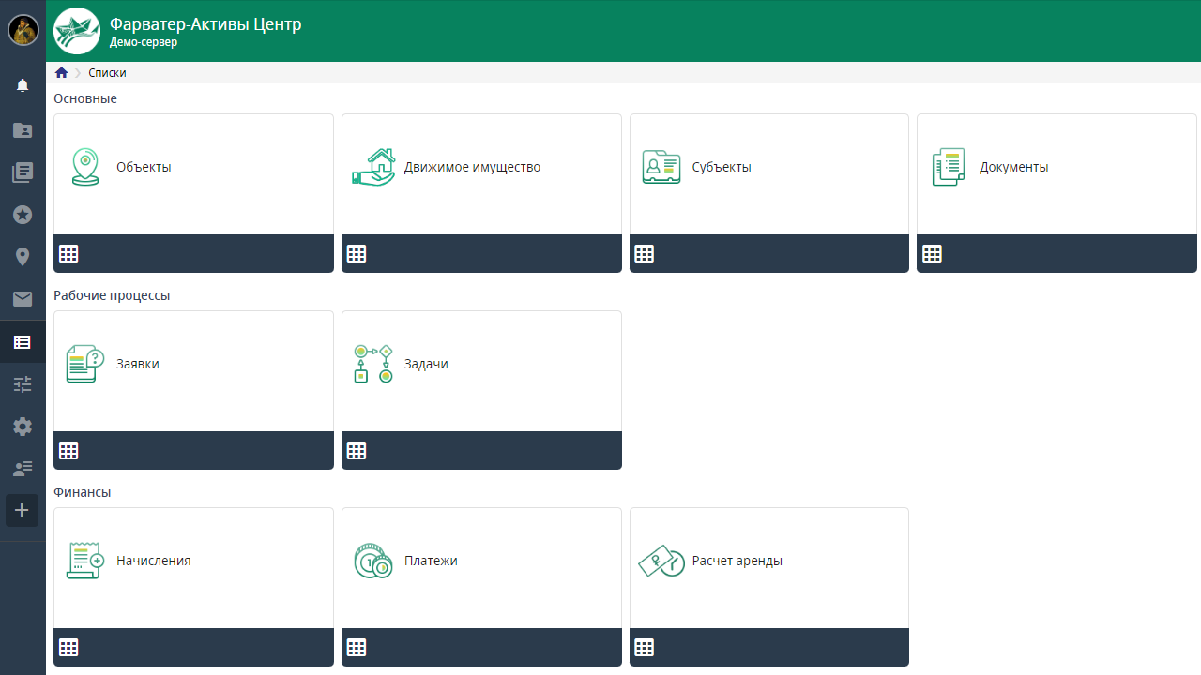This screenshot has width=1201, height=675.
Task: Open the map pin sidebar icon
Action: [23, 257]
